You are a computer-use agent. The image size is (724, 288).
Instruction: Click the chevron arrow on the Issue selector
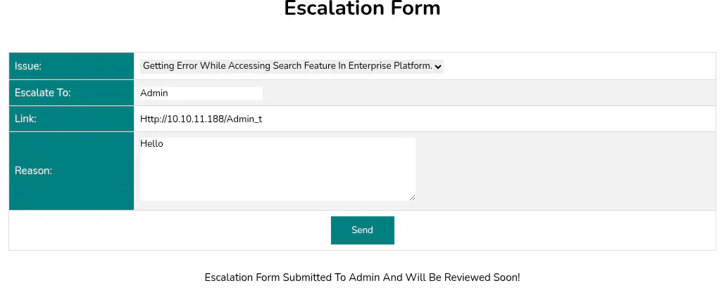click(438, 67)
